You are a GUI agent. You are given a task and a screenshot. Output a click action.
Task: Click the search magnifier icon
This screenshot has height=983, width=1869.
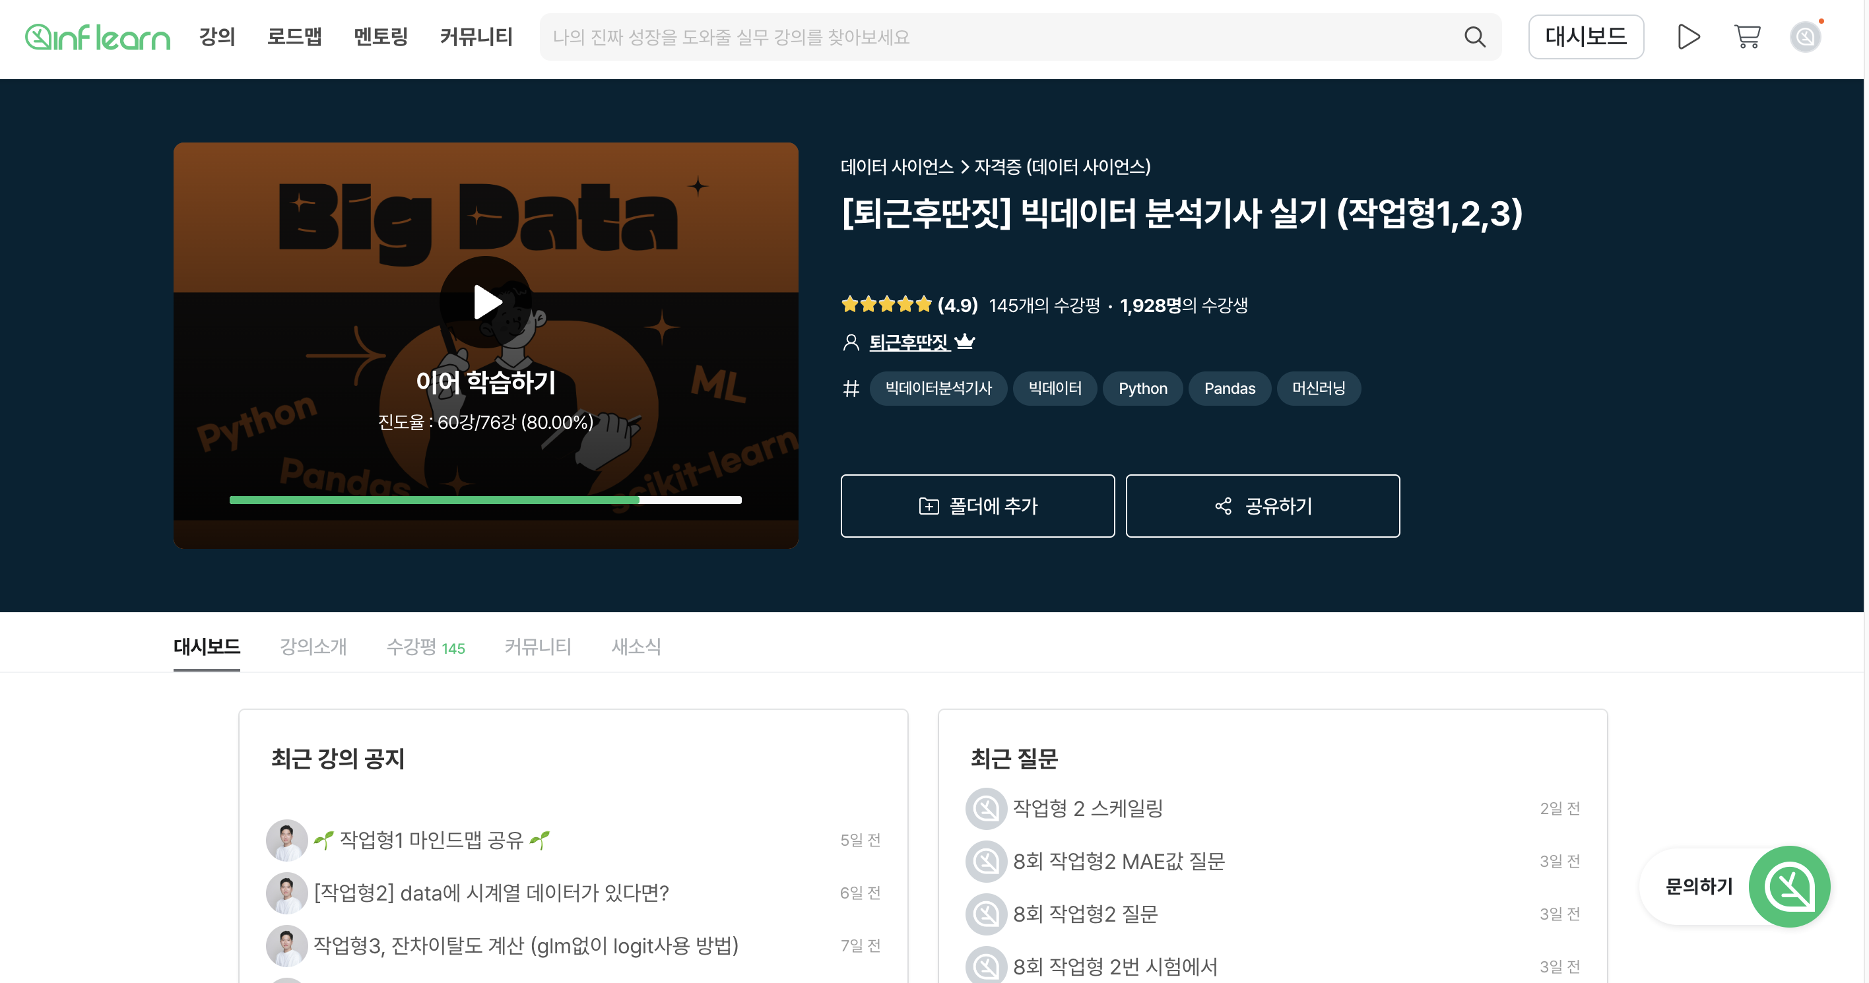pos(1474,37)
